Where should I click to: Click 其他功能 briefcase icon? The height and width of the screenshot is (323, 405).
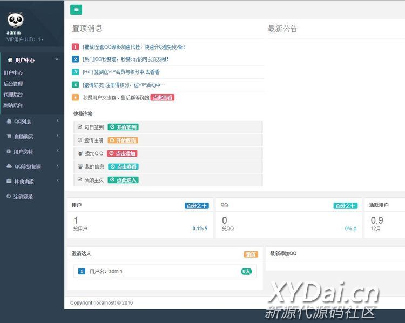click(9, 181)
